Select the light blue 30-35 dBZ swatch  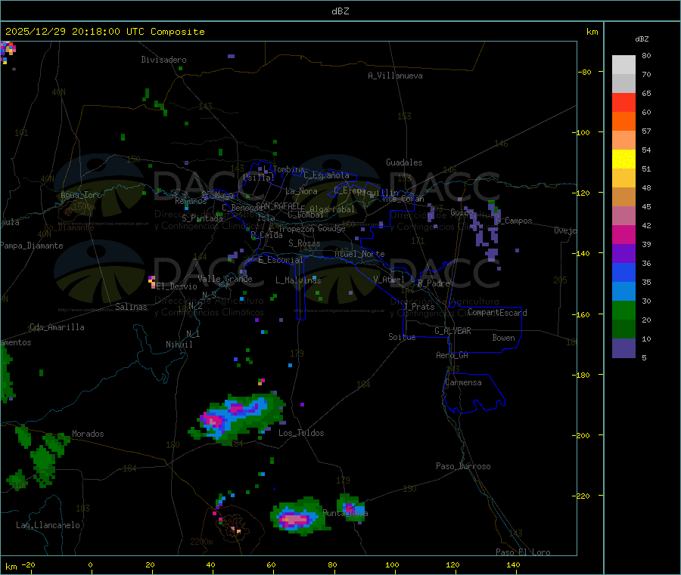tap(623, 292)
